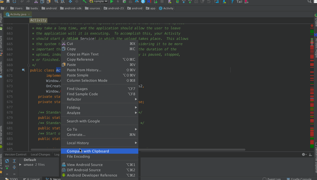The width and height of the screenshot is (317, 180).
Task: Click the red H! toolbar icon
Action: [x=149, y=2]
